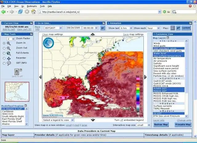Open help for the Current View panel
197x143 pixels.
click(x=31, y=23)
